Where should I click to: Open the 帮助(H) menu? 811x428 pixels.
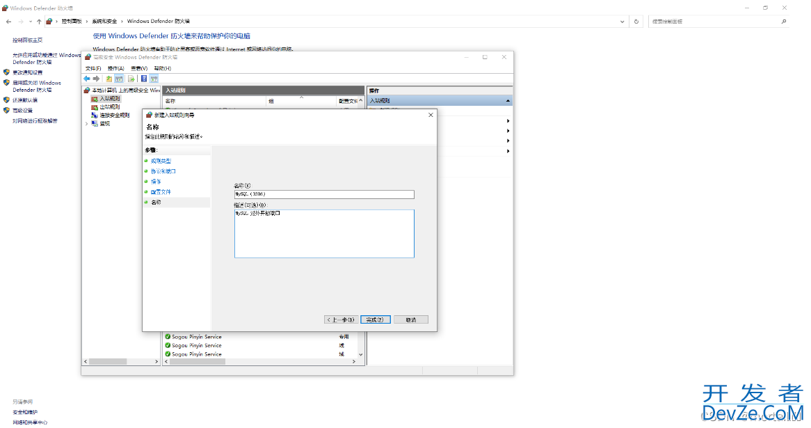[x=162, y=68]
